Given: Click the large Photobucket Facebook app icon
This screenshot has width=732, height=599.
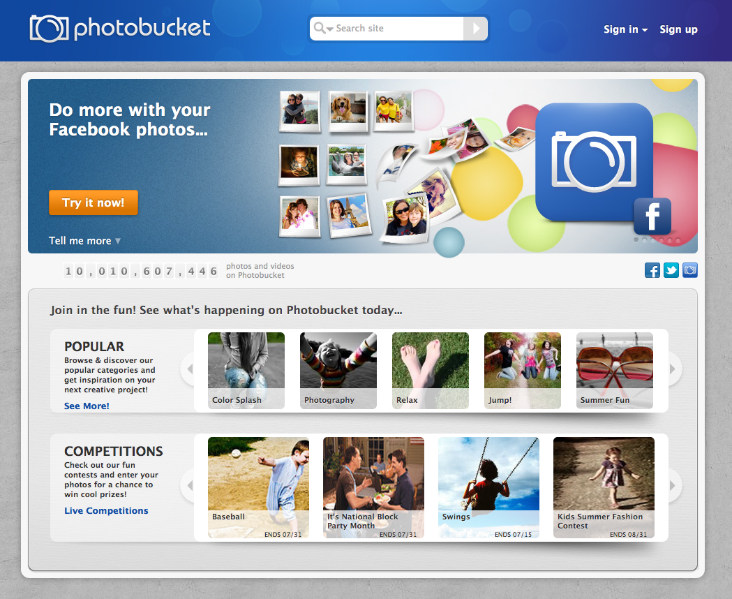Looking at the screenshot, I should pos(594,162).
